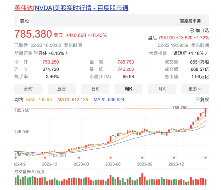Switch chart to 五日 view

62,89
